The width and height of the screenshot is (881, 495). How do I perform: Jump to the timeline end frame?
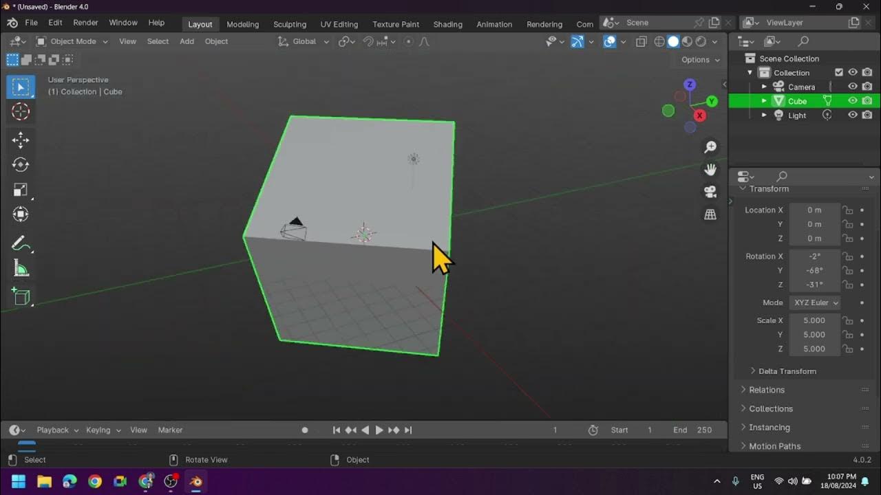point(408,430)
